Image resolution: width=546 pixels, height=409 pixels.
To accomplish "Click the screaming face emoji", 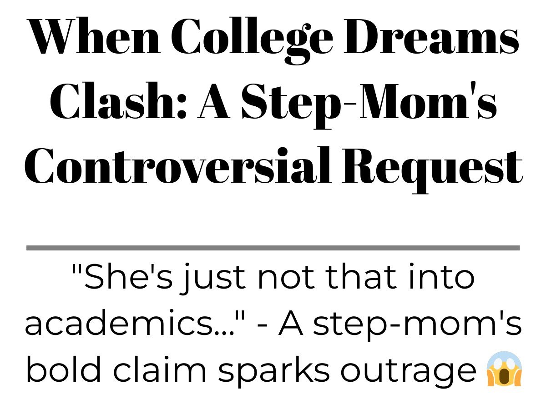I will 504,370.
